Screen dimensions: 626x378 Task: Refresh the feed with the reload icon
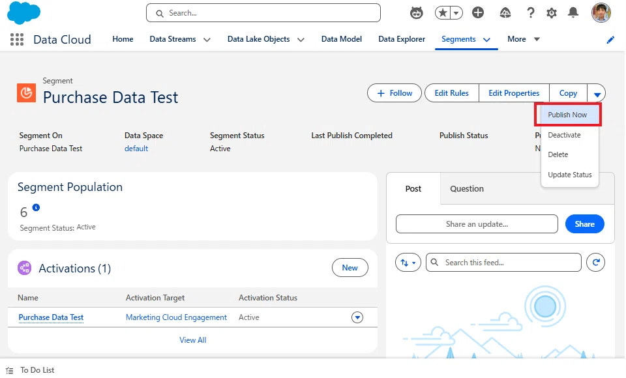point(595,262)
